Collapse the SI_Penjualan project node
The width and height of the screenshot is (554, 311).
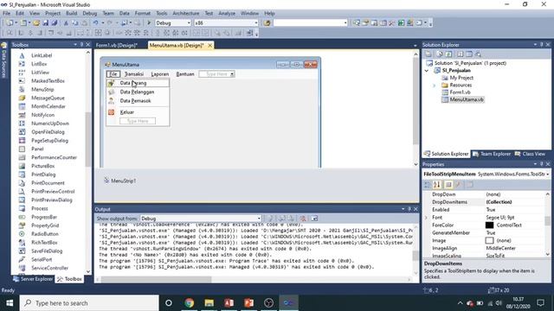pos(427,71)
